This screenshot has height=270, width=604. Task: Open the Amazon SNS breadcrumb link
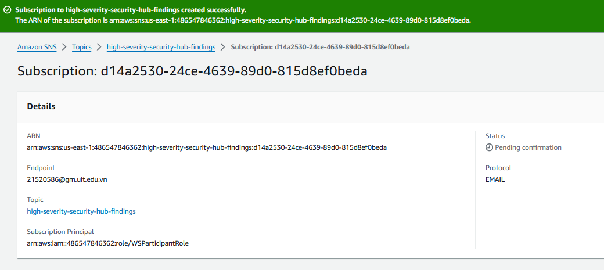click(37, 47)
